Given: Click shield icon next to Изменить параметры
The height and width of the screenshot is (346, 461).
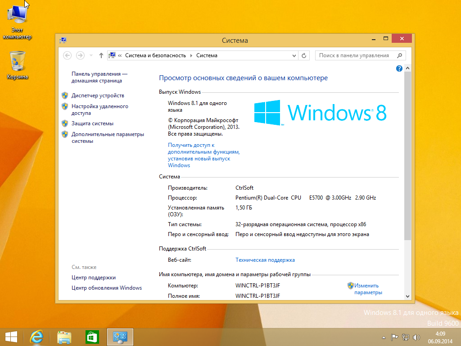Looking at the screenshot, I should 350,285.
